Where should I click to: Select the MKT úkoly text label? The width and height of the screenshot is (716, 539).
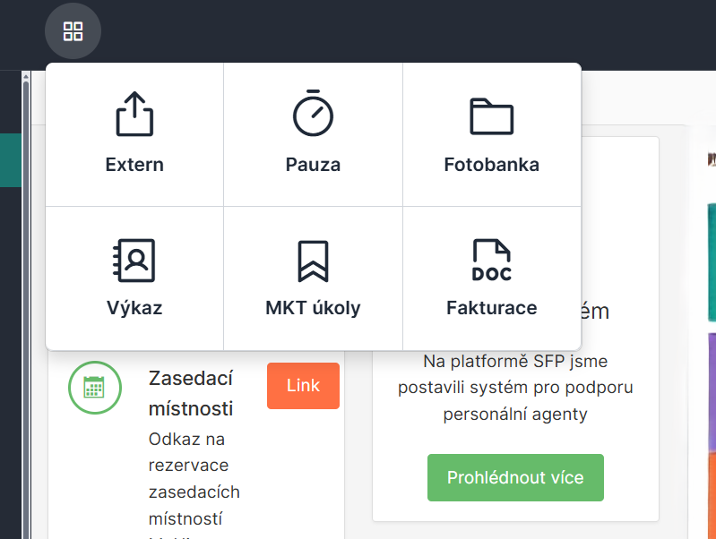[313, 308]
